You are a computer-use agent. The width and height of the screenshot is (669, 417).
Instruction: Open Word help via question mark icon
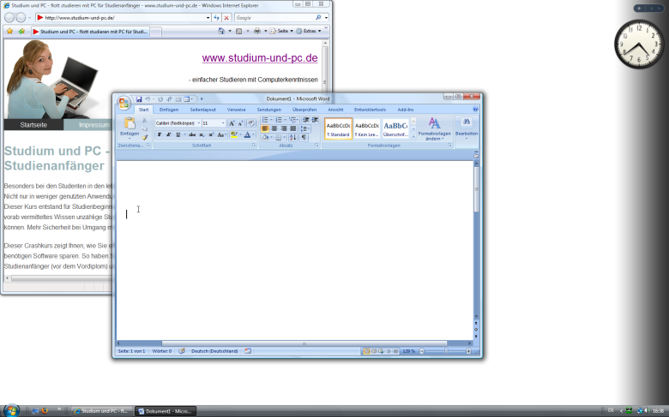[475, 110]
